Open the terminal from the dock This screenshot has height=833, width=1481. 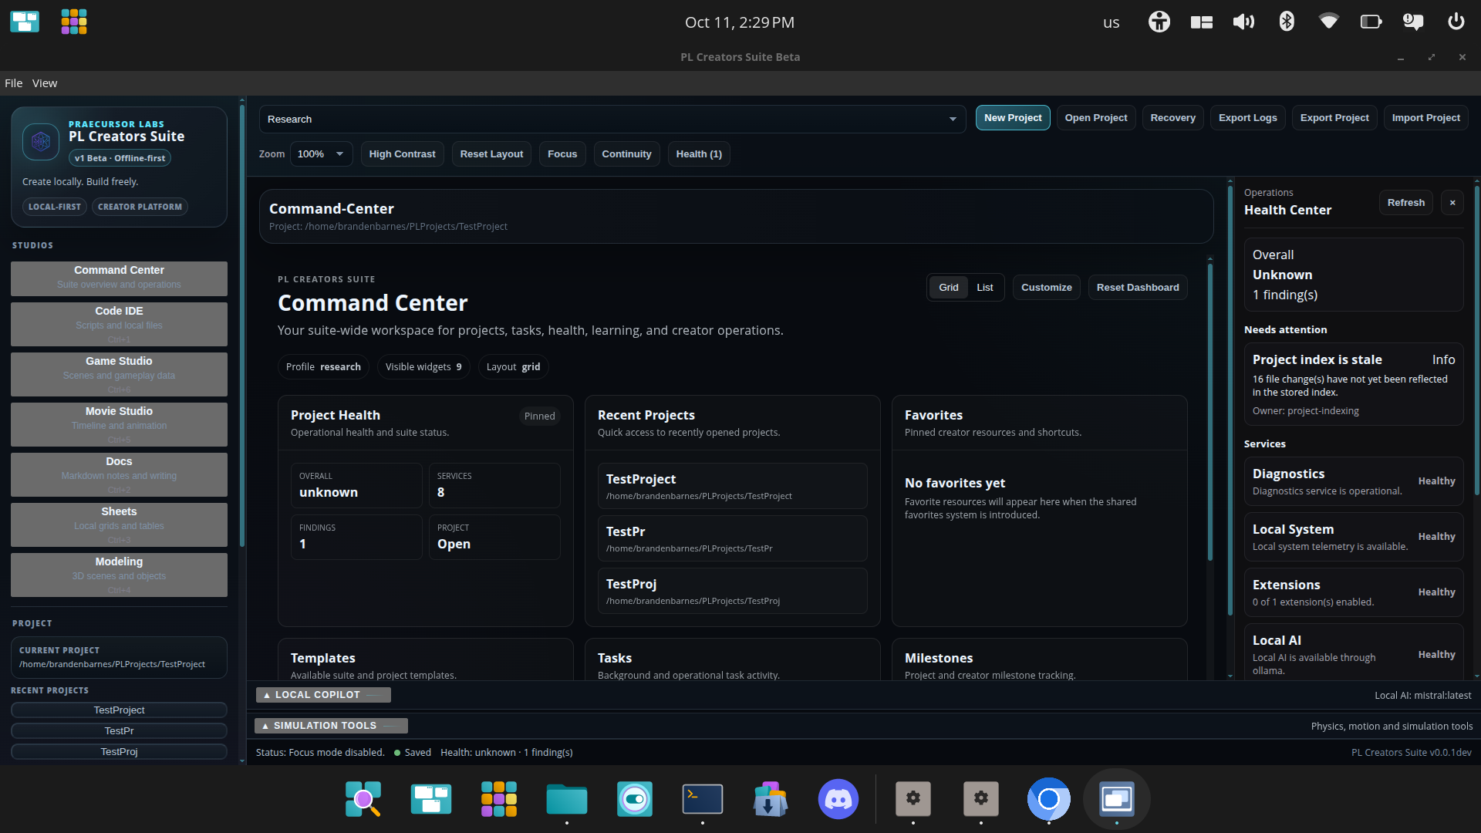tap(703, 799)
